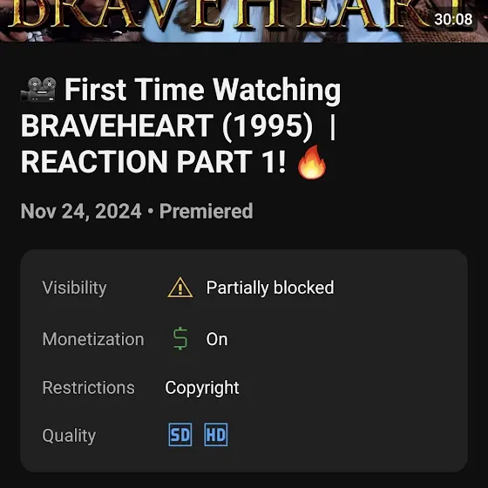The image size is (488, 488).
Task: Select the Visibility row label
Action: (74, 288)
